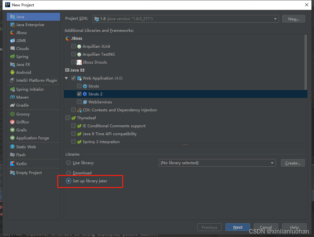
Task: Click the Previous button
Action: [209, 227]
